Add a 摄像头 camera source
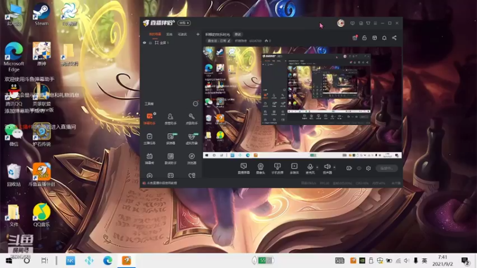Screen dimensions: 477x268 click(x=261, y=169)
